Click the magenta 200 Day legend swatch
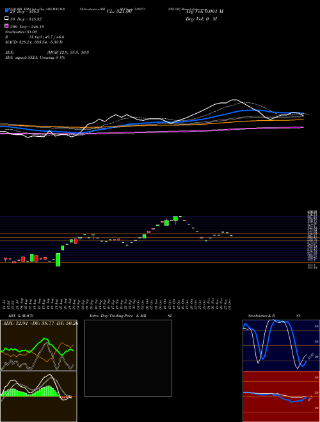Viewport: 320px width, 422px height. (6, 26)
